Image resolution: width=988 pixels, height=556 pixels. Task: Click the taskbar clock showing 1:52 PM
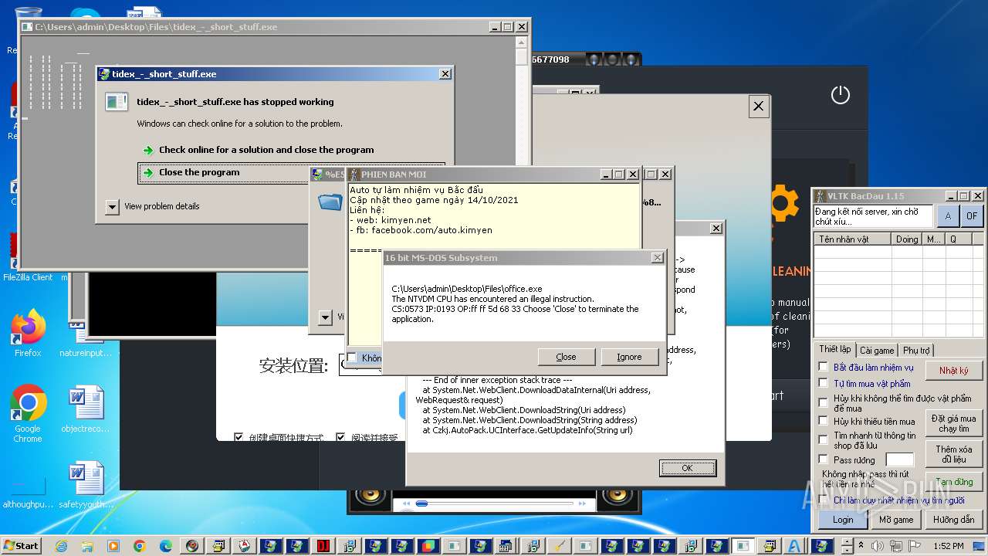coord(947,546)
